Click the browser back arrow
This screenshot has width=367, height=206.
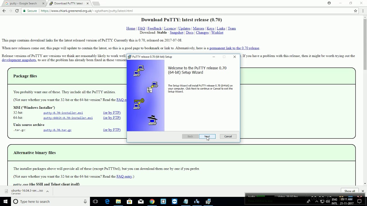[x=4, y=11]
